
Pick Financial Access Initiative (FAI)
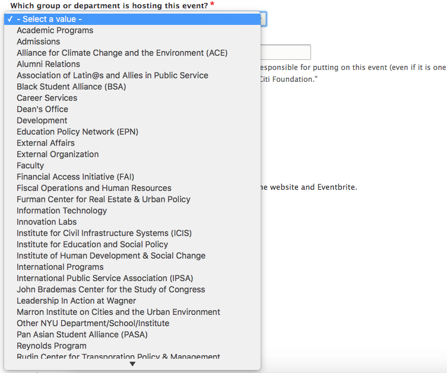[x=75, y=177]
